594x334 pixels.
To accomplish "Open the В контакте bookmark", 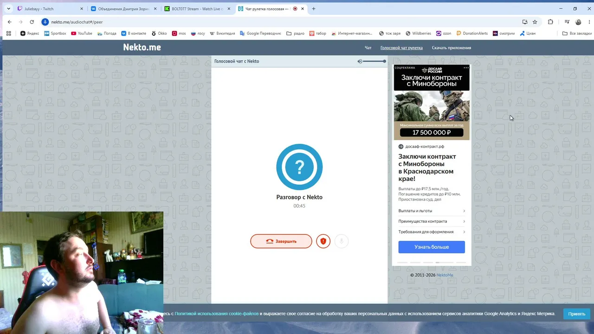I will click(134, 33).
